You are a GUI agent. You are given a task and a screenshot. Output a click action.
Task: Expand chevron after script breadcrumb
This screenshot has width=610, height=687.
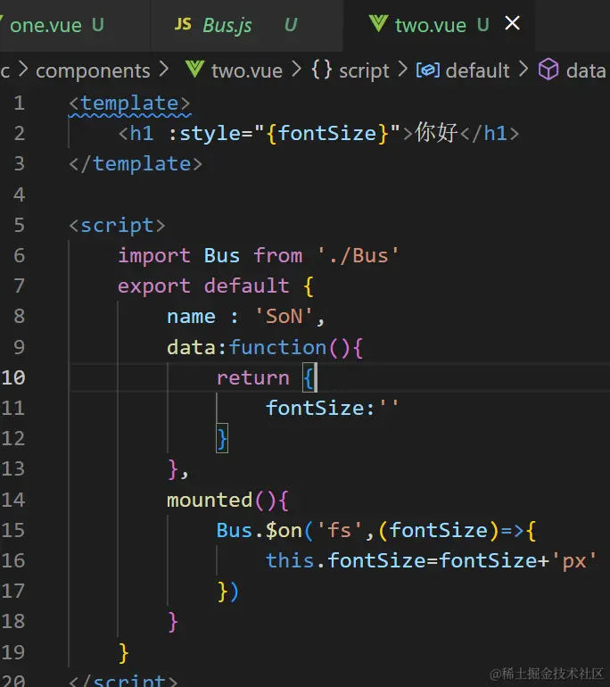point(402,70)
